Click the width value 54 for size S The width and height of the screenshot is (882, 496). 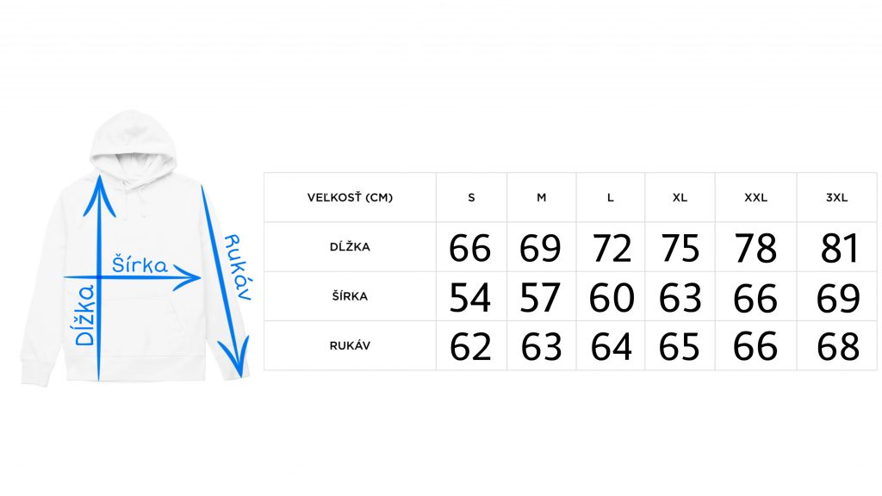(469, 297)
